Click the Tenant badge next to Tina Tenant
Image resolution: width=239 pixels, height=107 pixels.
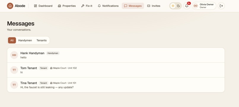tap(43, 83)
